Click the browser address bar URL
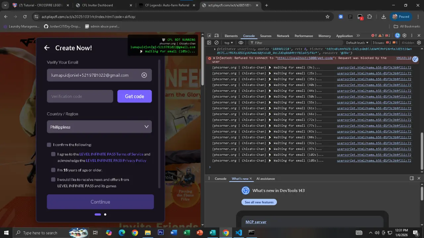 (88, 17)
